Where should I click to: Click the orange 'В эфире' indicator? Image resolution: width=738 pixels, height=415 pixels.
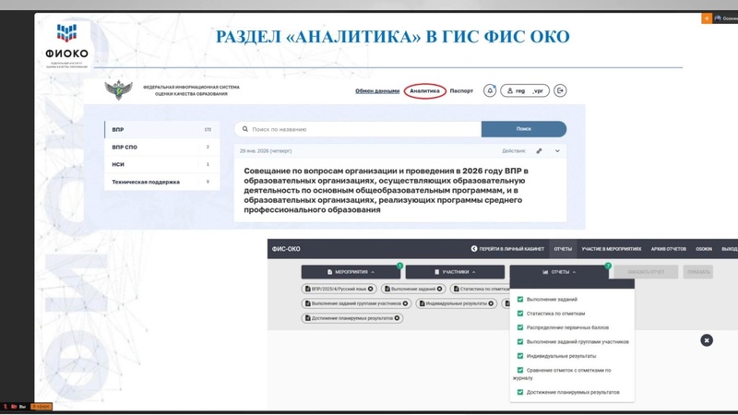tap(41, 406)
